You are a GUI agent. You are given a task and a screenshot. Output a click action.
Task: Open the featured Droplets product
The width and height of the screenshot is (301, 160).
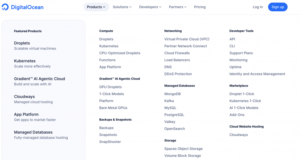[x=22, y=43]
